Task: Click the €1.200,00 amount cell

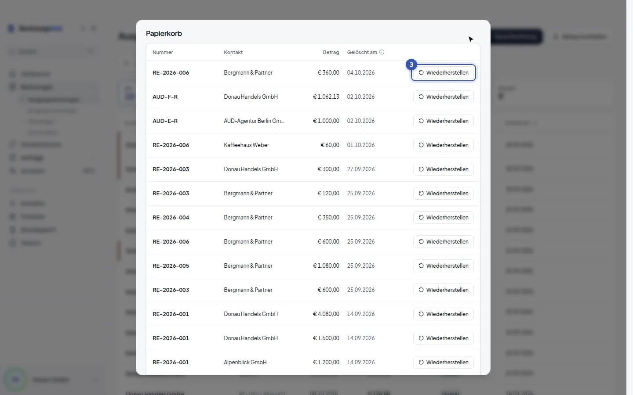Action: coord(326,363)
